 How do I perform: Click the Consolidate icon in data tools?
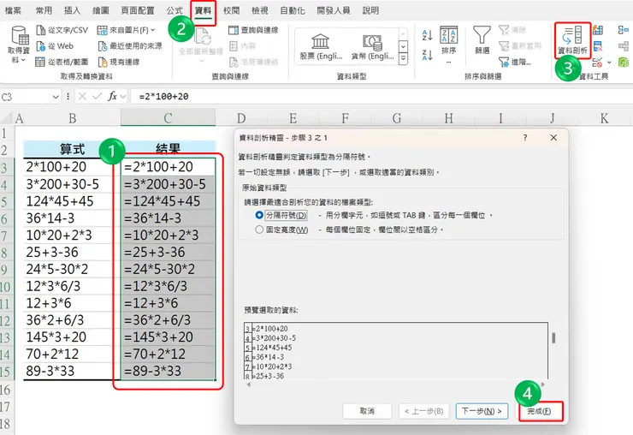624,30
